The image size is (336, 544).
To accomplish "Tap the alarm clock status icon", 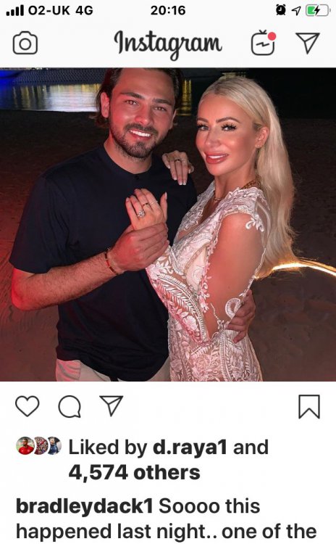I will pos(280,10).
